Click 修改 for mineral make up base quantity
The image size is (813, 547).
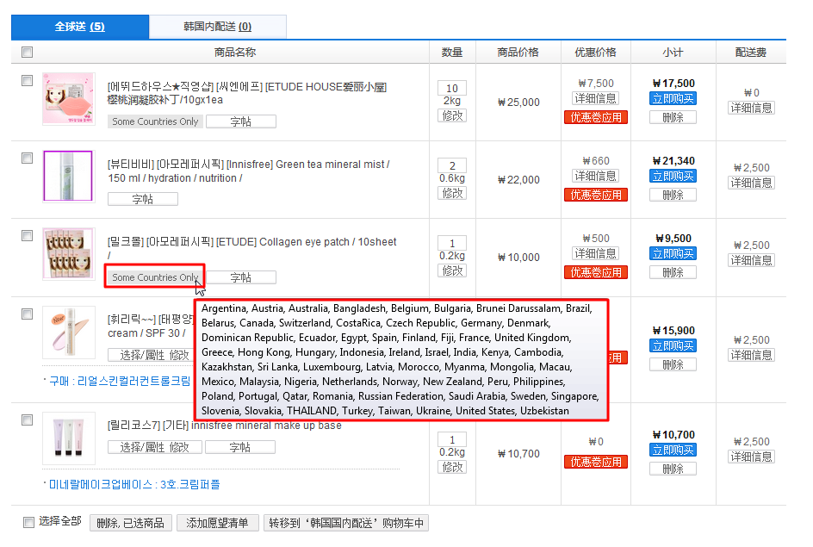(452, 467)
